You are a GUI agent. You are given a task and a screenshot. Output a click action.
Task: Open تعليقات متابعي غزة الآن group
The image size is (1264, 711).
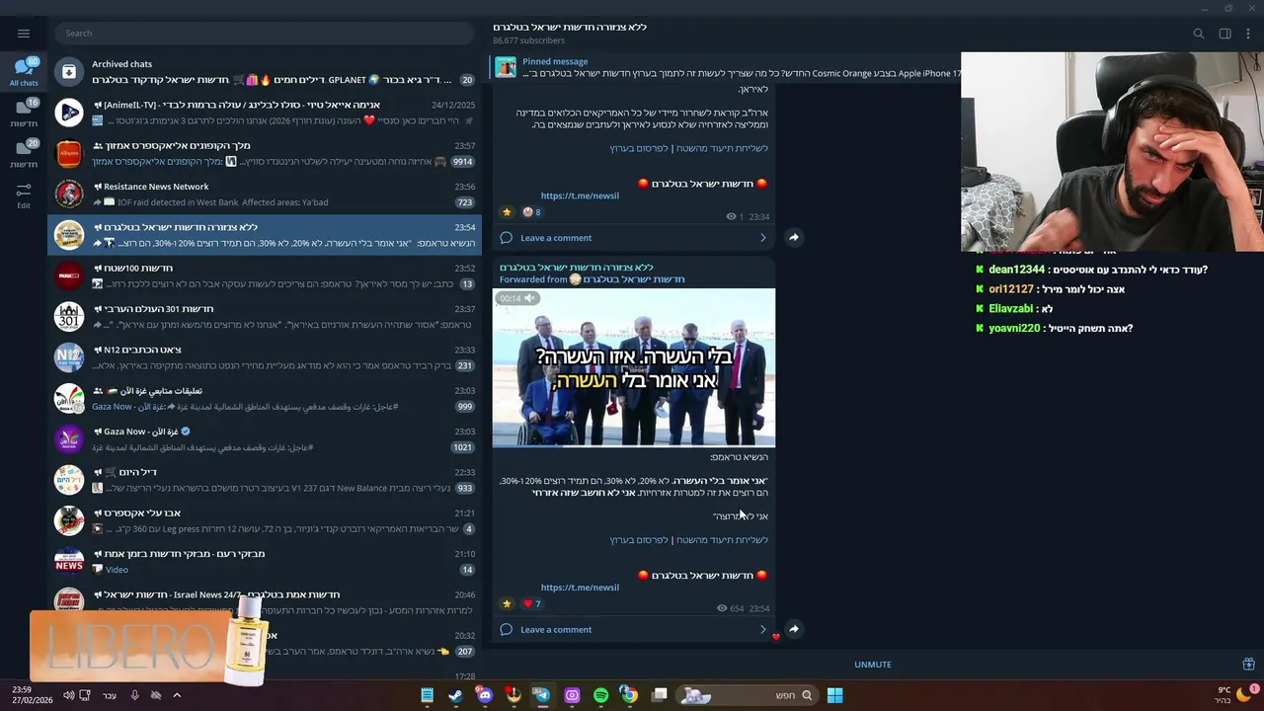coord(265,398)
